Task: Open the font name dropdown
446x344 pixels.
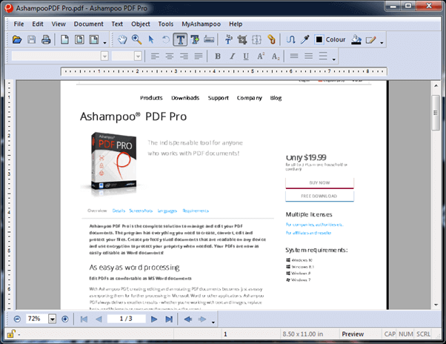Action: (x=104, y=56)
